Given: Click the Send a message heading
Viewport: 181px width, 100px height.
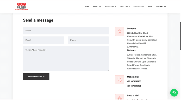Looking at the screenshot, I should (38, 20).
